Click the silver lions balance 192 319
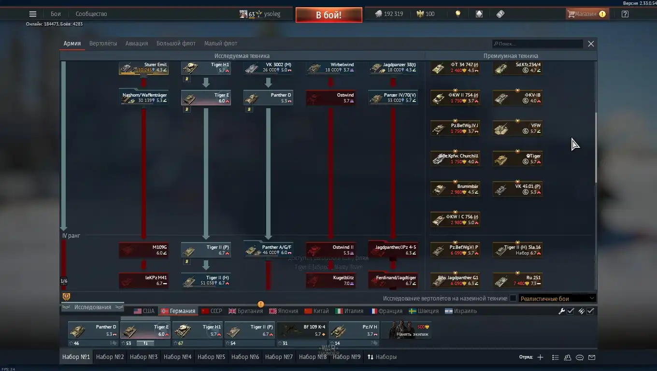Image resolution: width=657 pixels, height=371 pixels. point(389,14)
